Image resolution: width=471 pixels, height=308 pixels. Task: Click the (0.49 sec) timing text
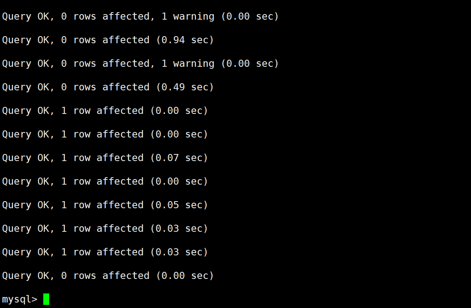185,87
